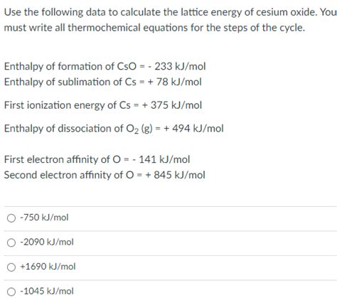Screen dimensions: 337x298
Task: Click the '+ 845 kJ/mol' value
Action: [176, 175]
